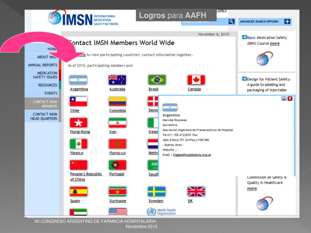311x233 pixels.
Task: Click the Hong-Kong flag
Action: [78, 123]
